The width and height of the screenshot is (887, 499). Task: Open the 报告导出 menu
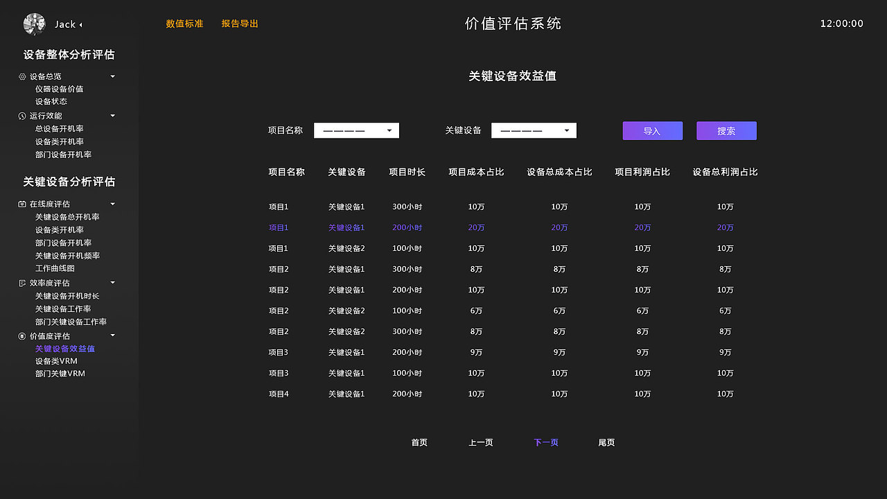click(240, 23)
